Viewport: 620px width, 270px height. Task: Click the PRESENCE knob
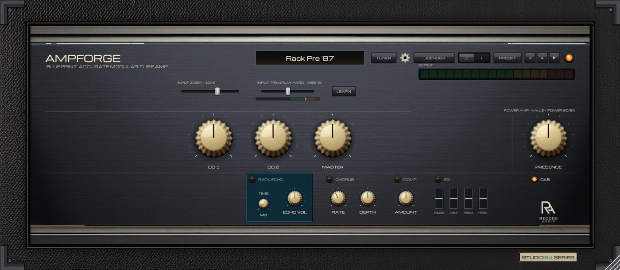548,138
